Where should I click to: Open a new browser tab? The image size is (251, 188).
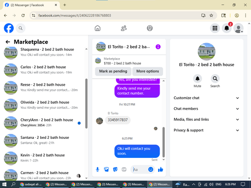[x=65, y=5]
